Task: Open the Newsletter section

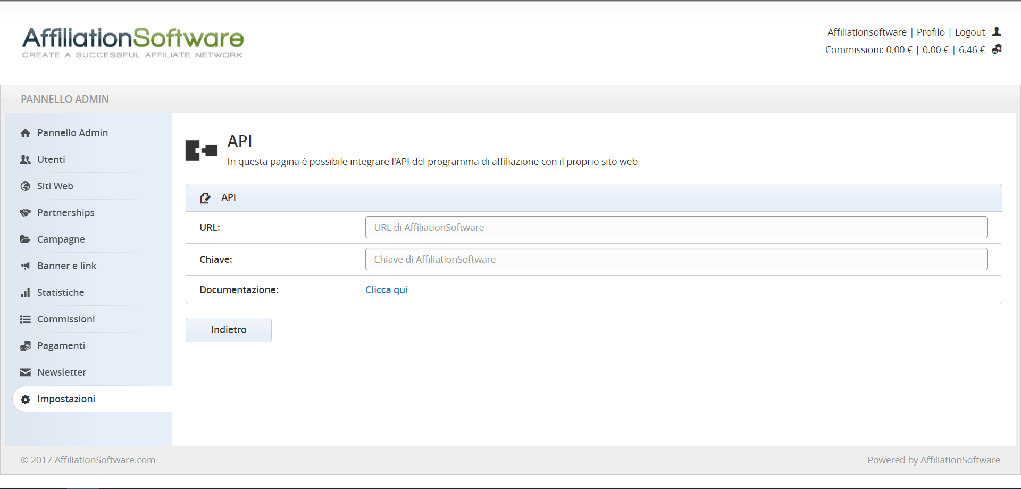Action: [x=62, y=372]
